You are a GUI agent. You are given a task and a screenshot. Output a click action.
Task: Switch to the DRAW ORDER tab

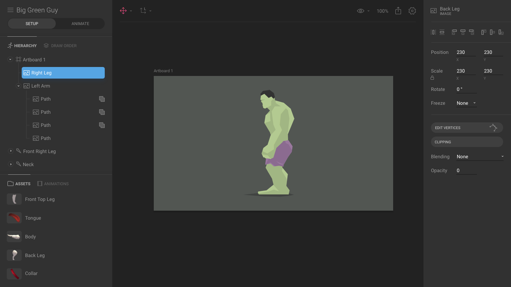click(x=60, y=46)
